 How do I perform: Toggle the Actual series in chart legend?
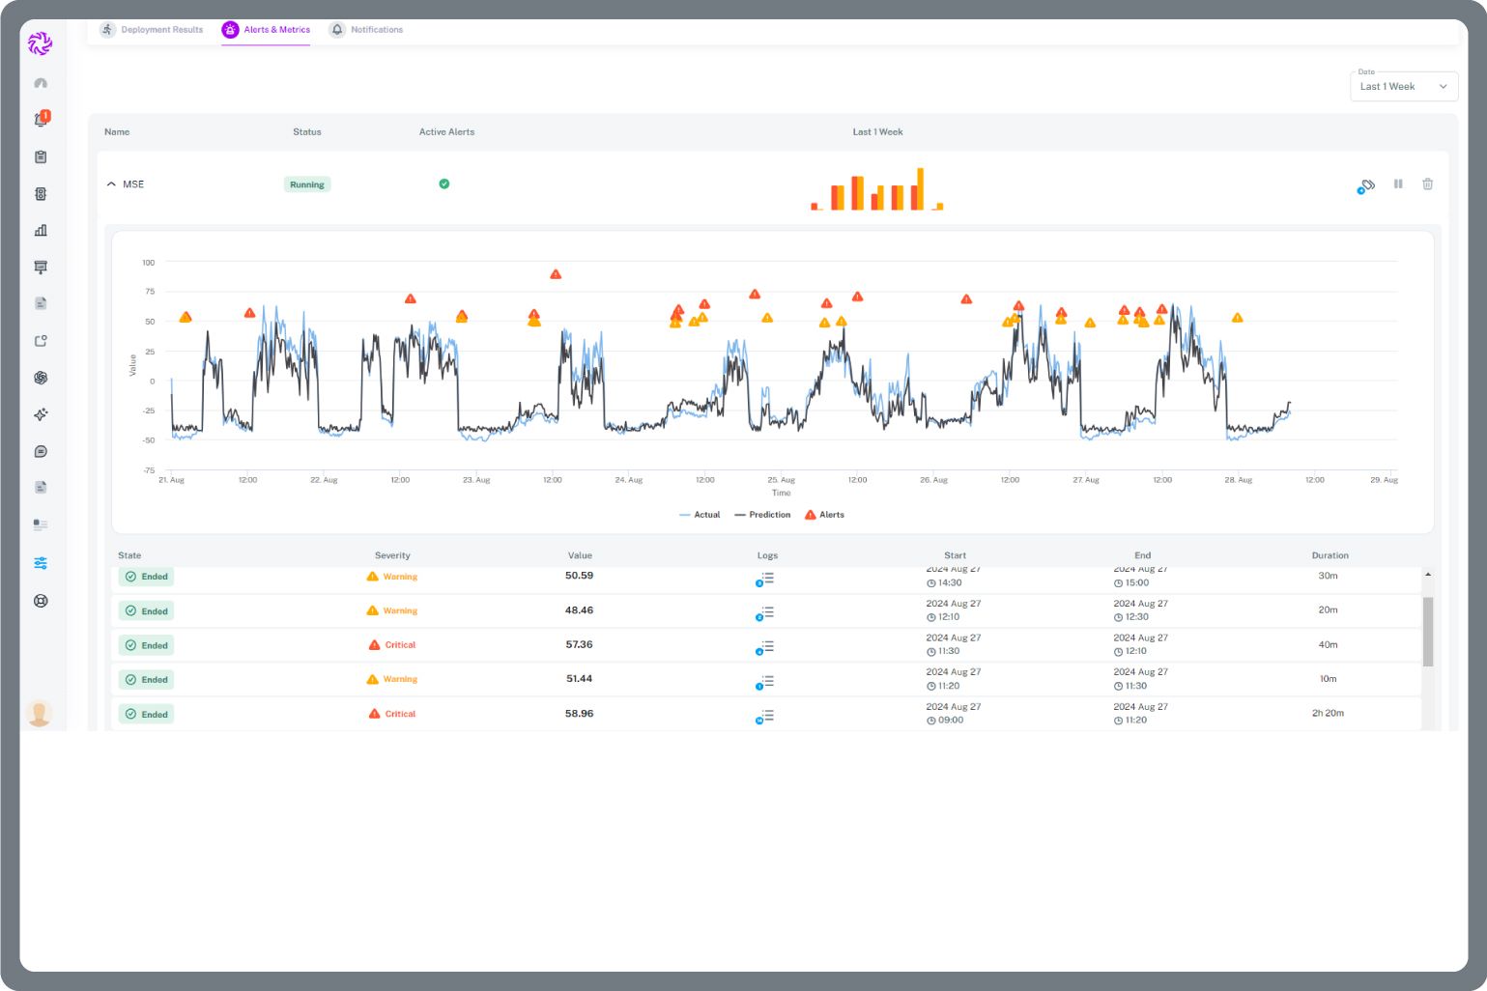pos(700,515)
